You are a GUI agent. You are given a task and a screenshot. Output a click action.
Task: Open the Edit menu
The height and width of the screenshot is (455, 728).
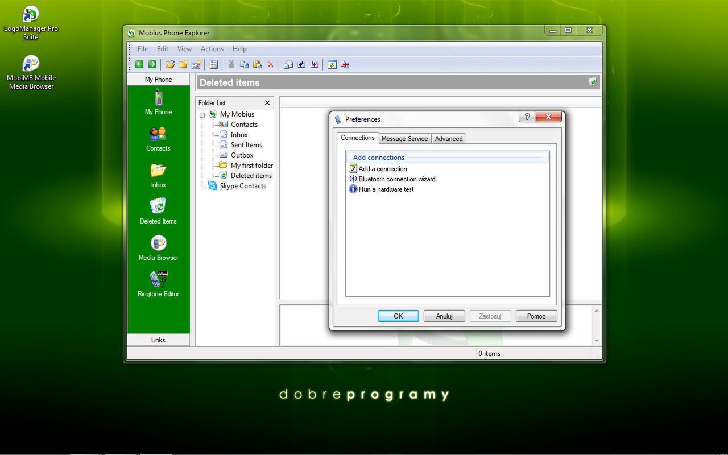coord(163,49)
